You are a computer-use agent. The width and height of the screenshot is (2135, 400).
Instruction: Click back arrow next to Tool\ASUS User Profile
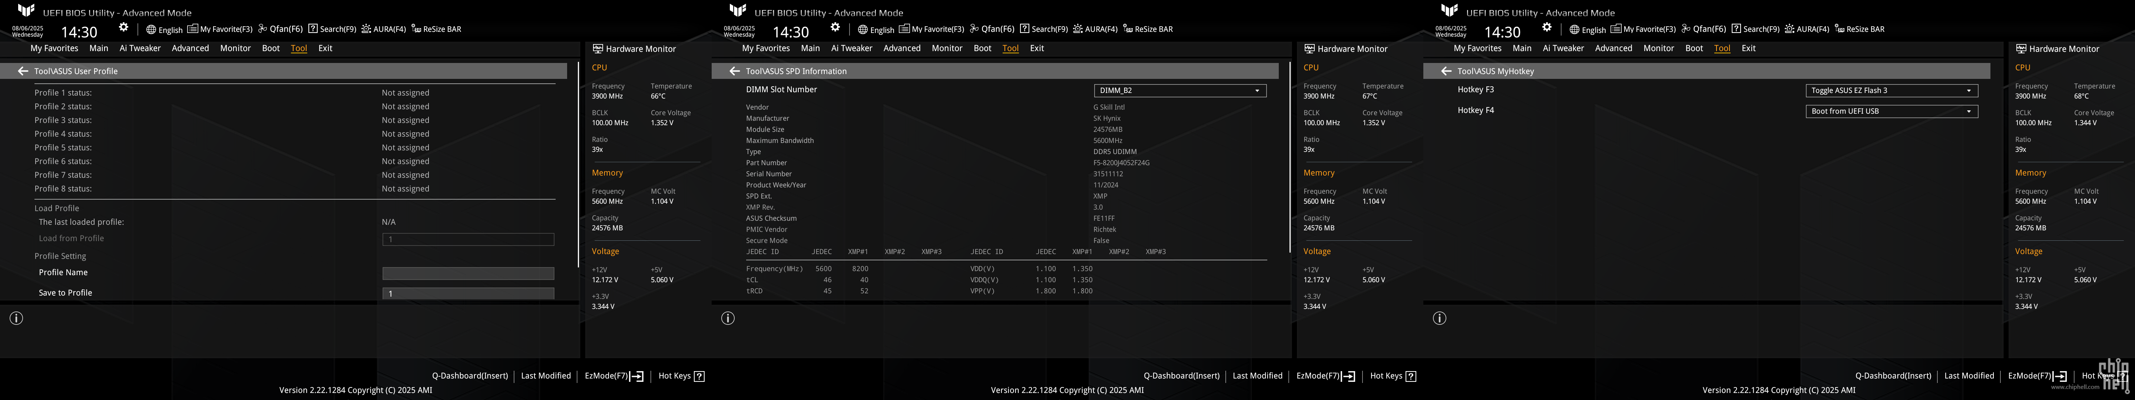(23, 71)
